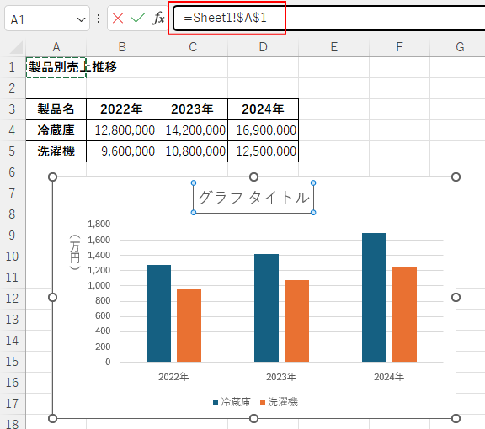Click the 2024年 table header cell
This screenshot has height=429, width=485.
pyautogui.click(x=263, y=109)
